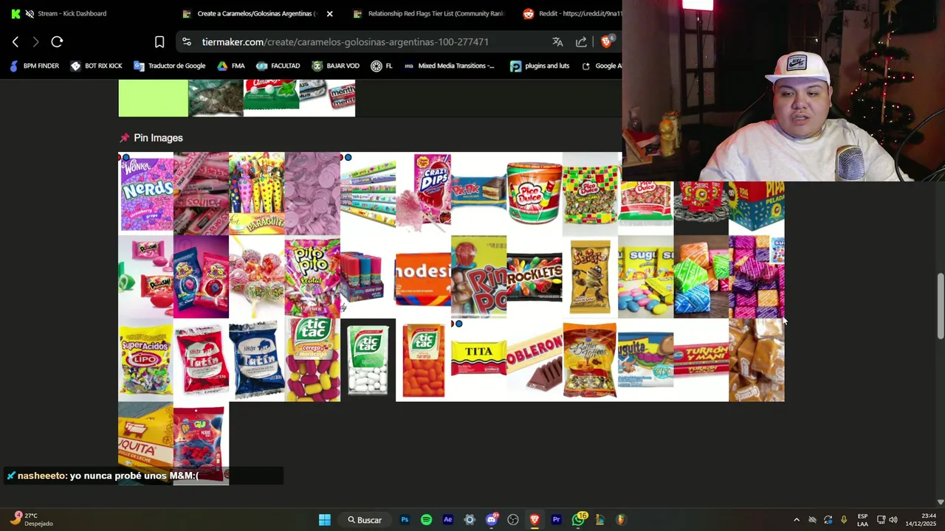Open Photoshop from the taskbar

(x=405, y=520)
